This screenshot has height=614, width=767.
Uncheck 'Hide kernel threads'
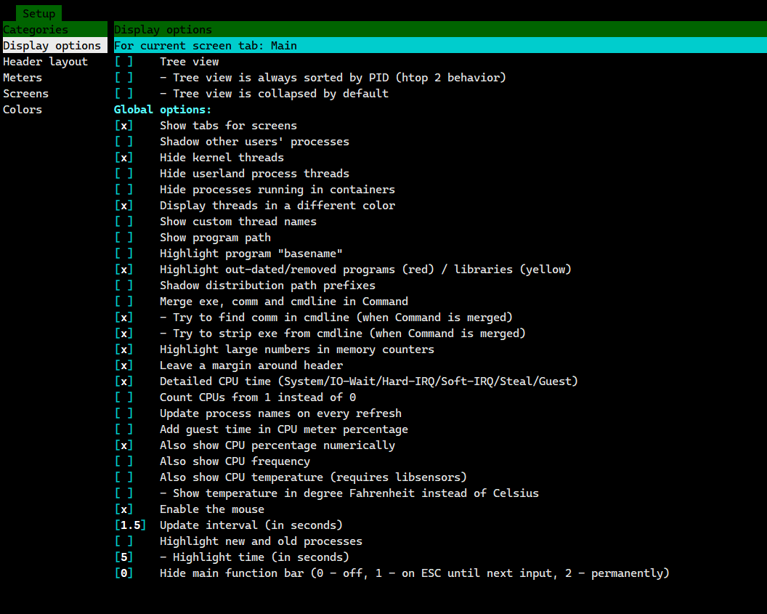click(x=123, y=158)
